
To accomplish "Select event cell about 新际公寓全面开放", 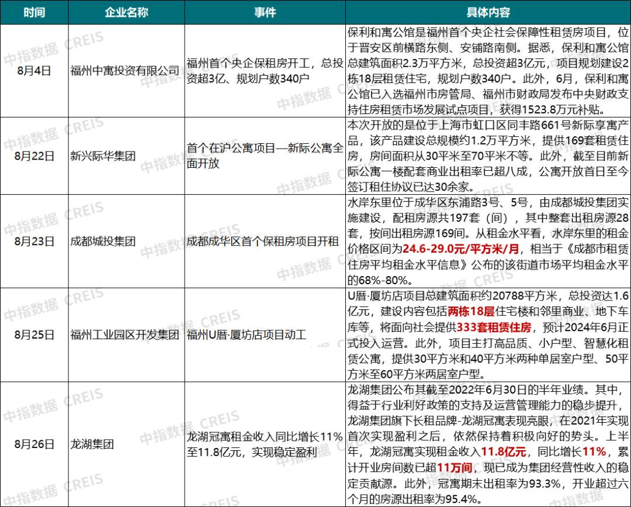I will [265, 156].
